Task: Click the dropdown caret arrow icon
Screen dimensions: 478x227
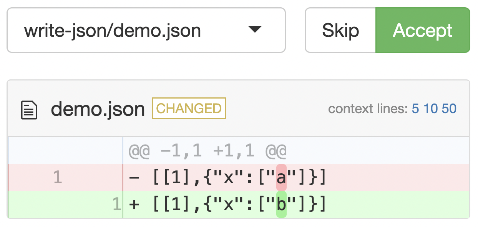Action: point(255,30)
